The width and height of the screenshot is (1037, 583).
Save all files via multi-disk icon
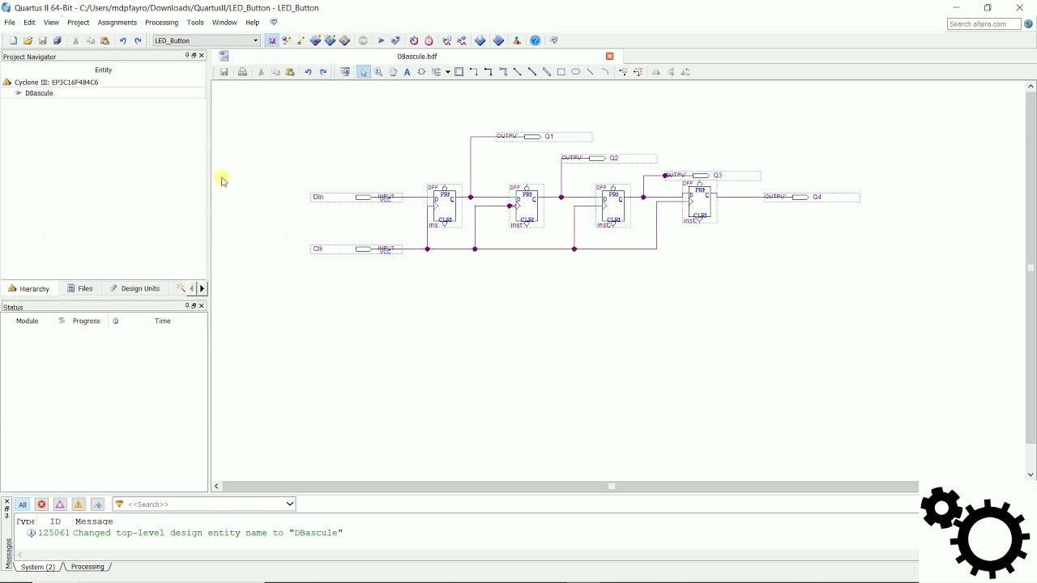coord(58,40)
